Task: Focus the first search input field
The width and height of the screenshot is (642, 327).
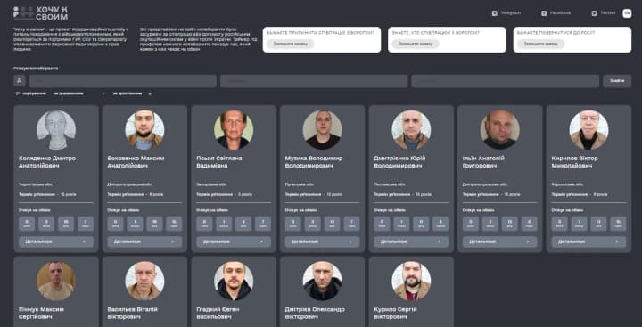Action: click(x=122, y=80)
